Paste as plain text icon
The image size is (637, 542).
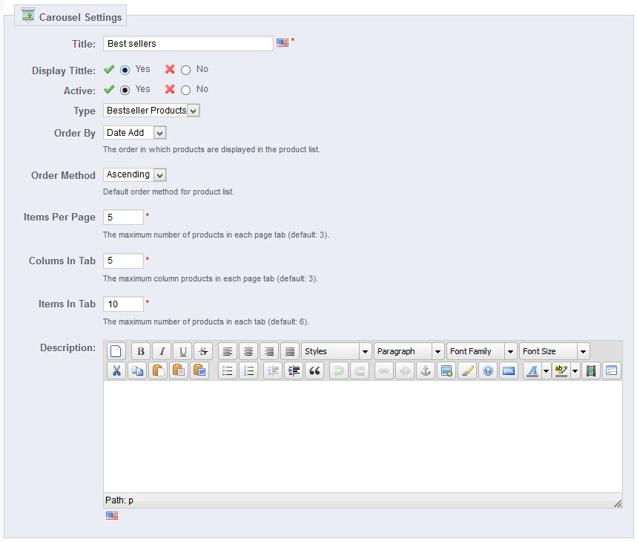(179, 370)
